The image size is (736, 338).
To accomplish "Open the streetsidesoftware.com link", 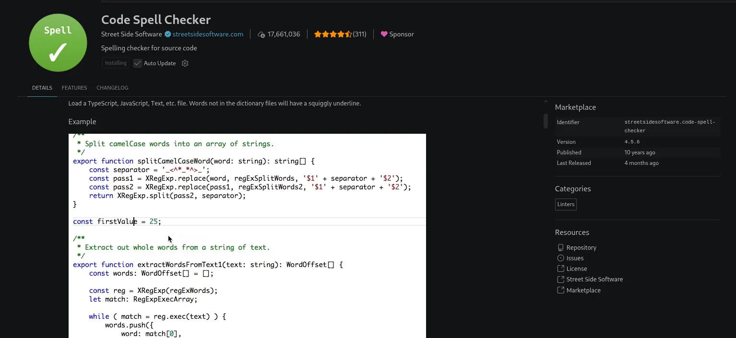I will (x=208, y=34).
